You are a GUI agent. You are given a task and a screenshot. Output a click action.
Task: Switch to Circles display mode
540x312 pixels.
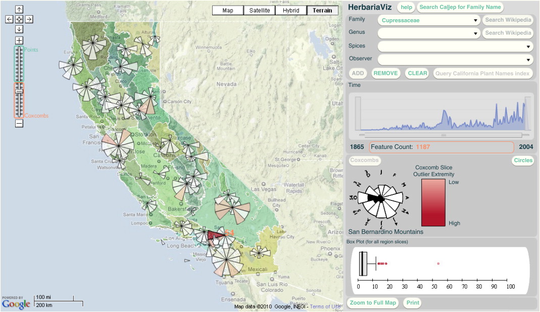(x=523, y=161)
